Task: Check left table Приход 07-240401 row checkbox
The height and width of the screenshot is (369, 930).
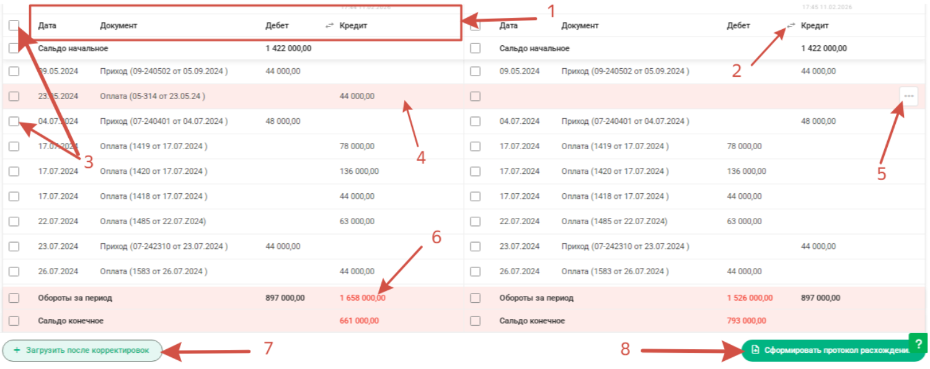Action: click(14, 121)
